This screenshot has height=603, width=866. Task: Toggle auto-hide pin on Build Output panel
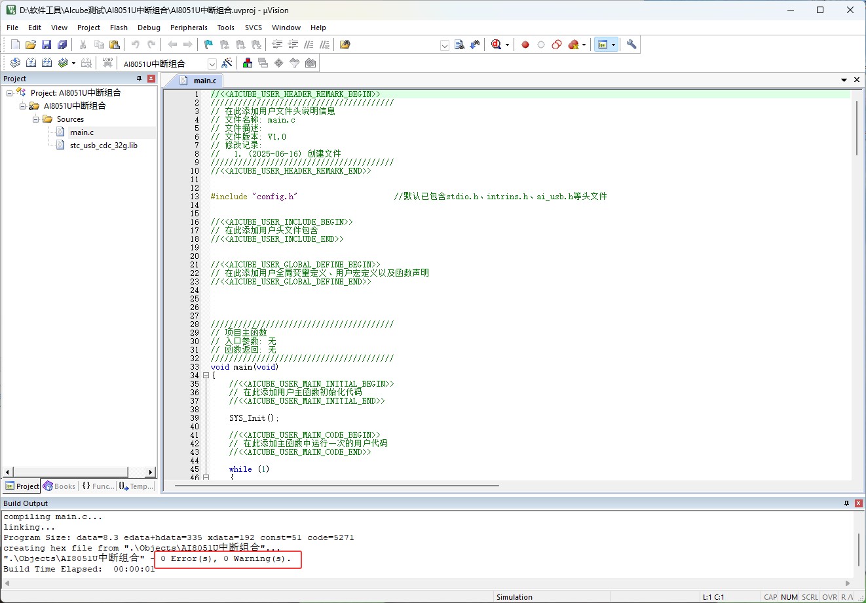tap(846, 503)
